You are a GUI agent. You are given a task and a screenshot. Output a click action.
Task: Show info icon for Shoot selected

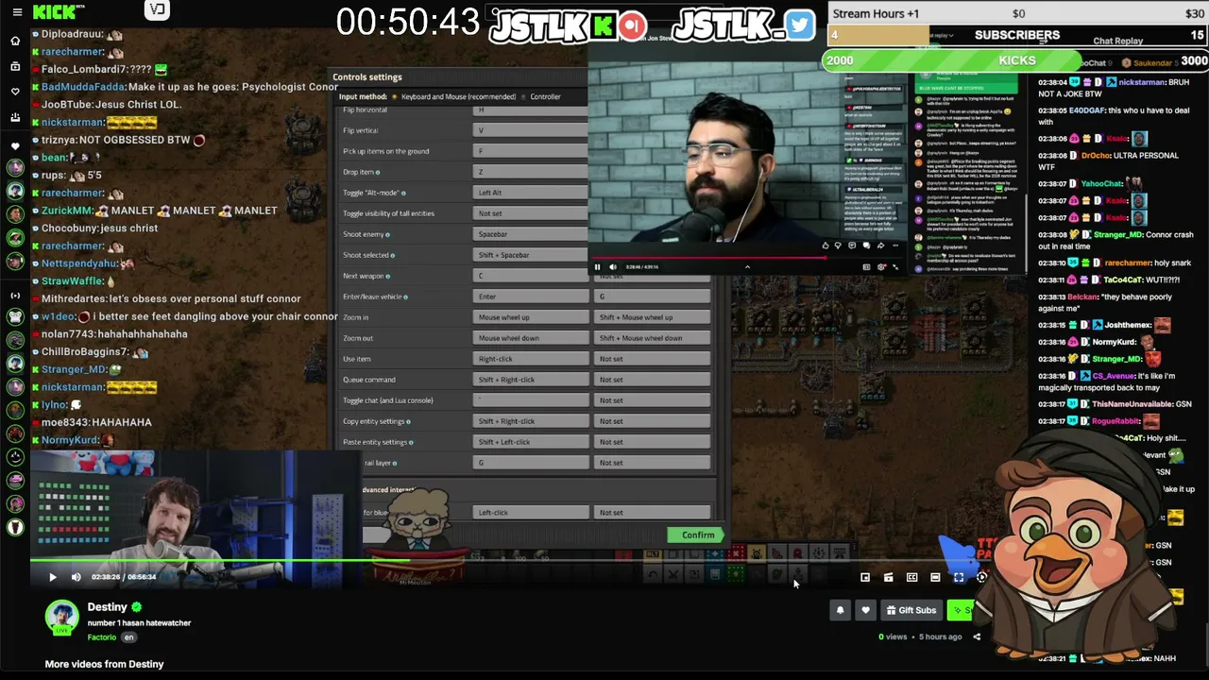(x=392, y=256)
